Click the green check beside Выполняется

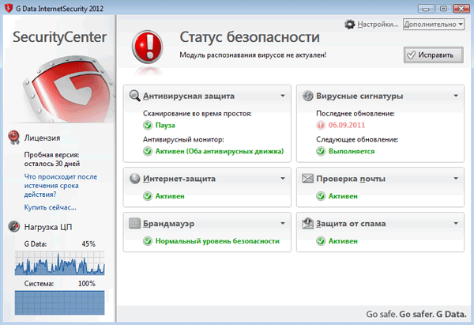[x=321, y=151]
